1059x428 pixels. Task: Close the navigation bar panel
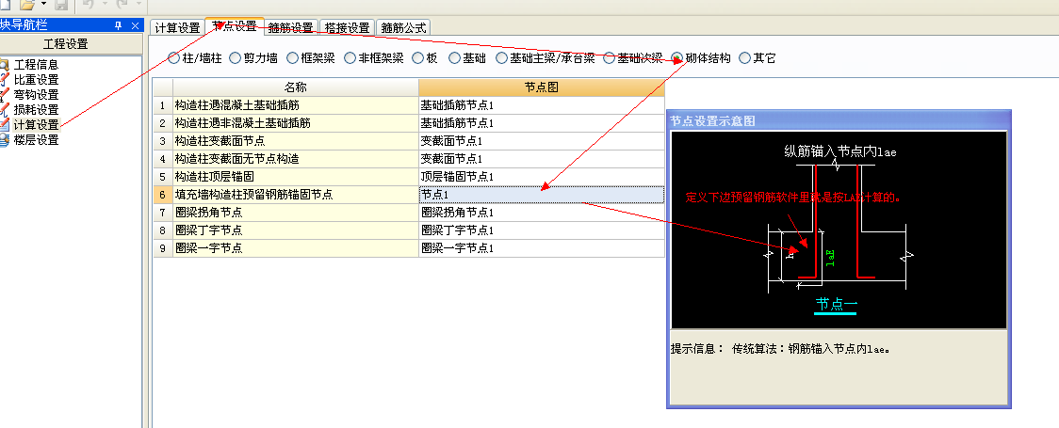tap(135, 25)
